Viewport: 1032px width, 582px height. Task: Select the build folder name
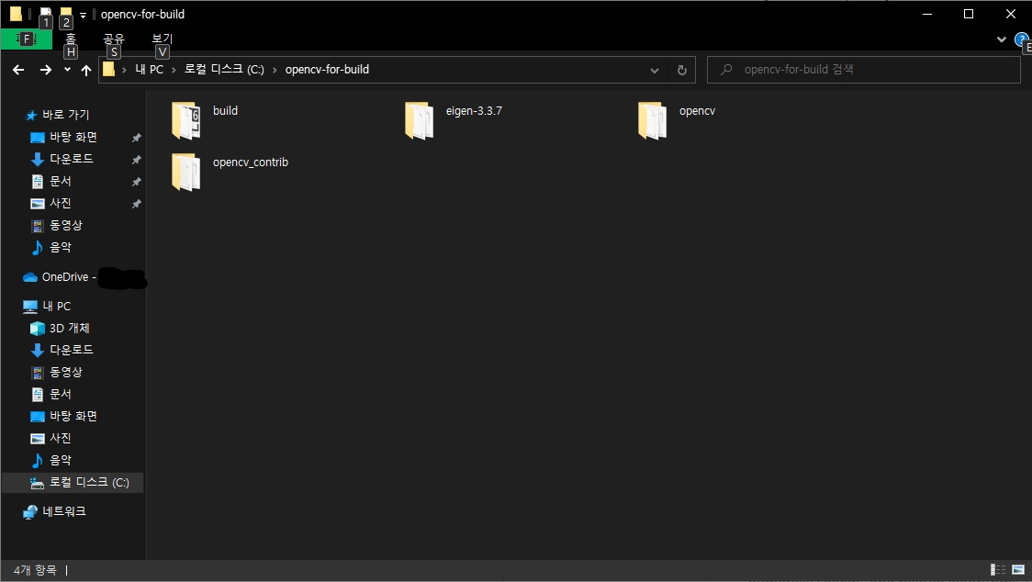(225, 110)
